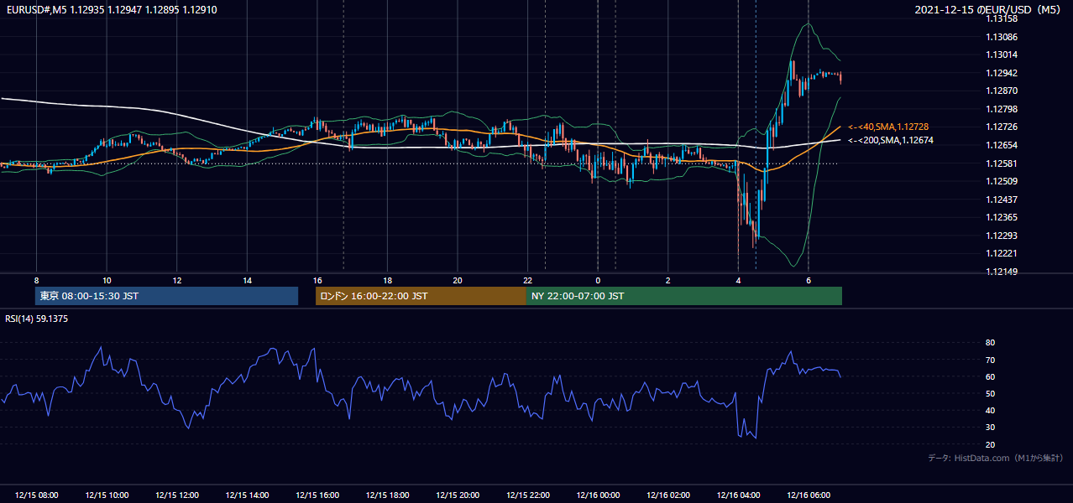The height and width of the screenshot is (503, 1073).
Task: Click the RSI(14) 59.1375 indicator label
Action: coord(37,319)
